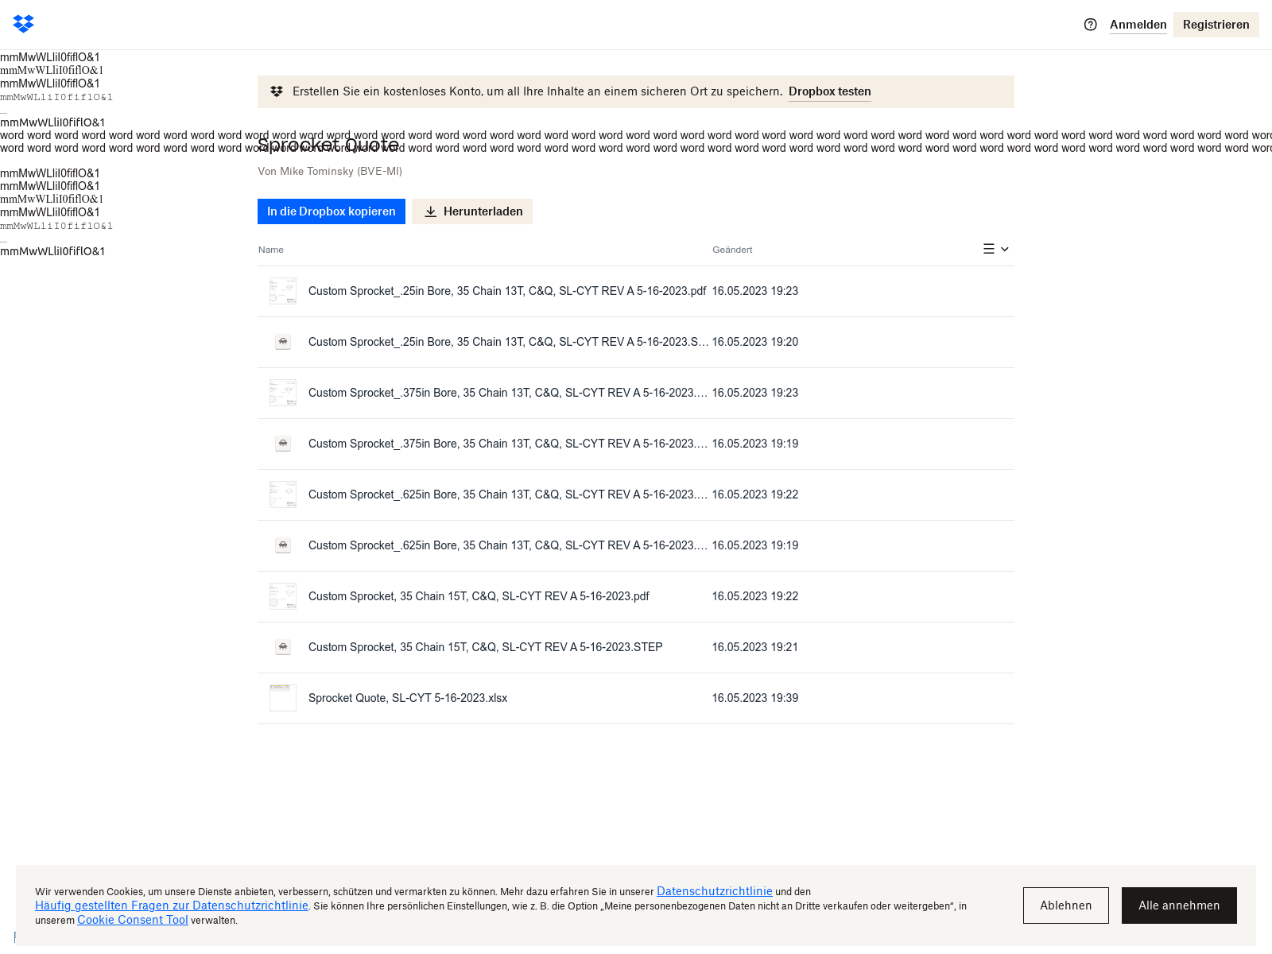Open .375in Bore file modified 19:23
1272x954 pixels.
(x=508, y=393)
